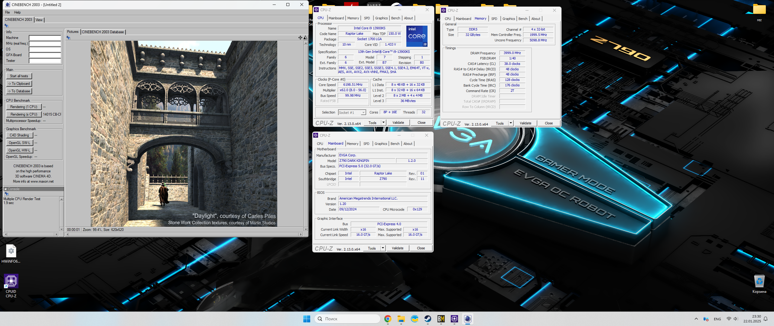Click into the Machine input field
Image resolution: width=774 pixels, height=326 pixels.
[x=45, y=38]
